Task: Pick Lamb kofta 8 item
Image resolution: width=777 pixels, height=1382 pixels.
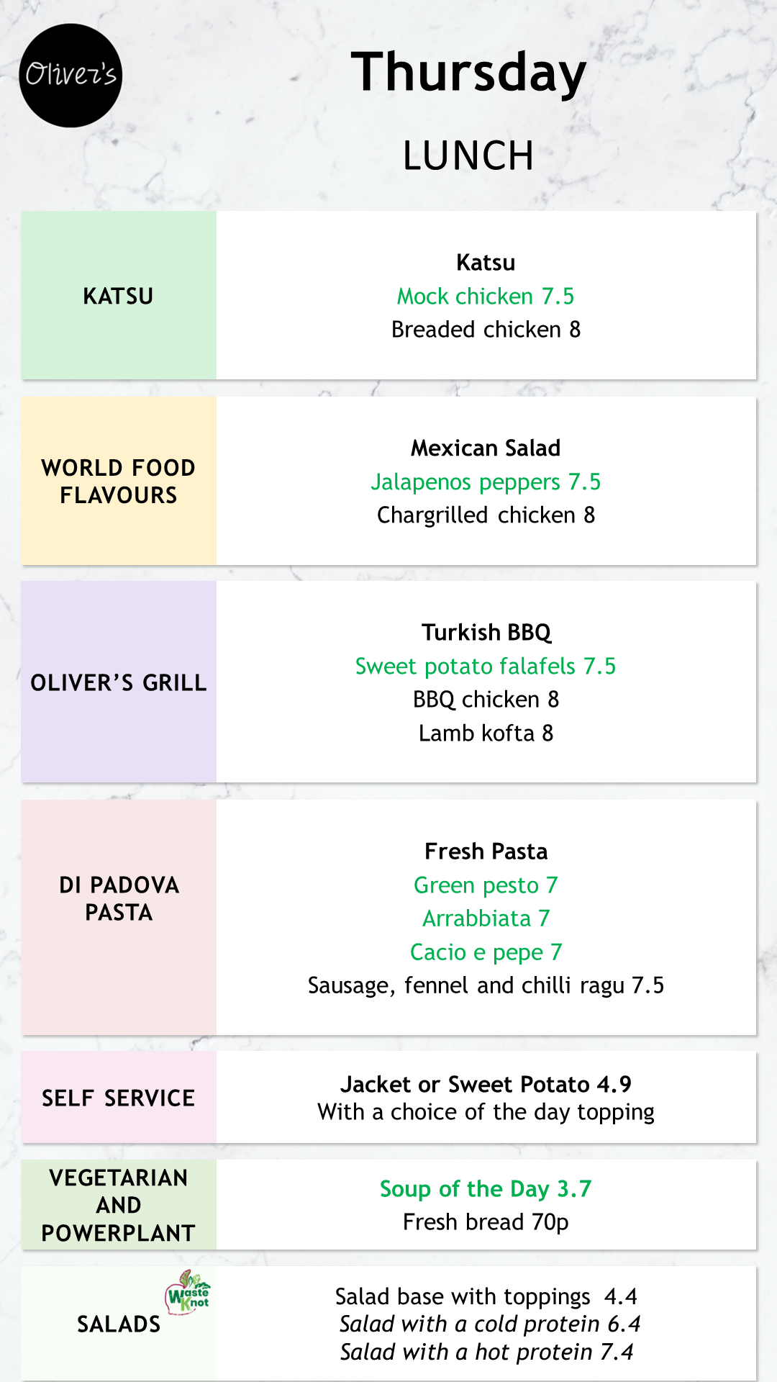Action: click(x=486, y=733)
